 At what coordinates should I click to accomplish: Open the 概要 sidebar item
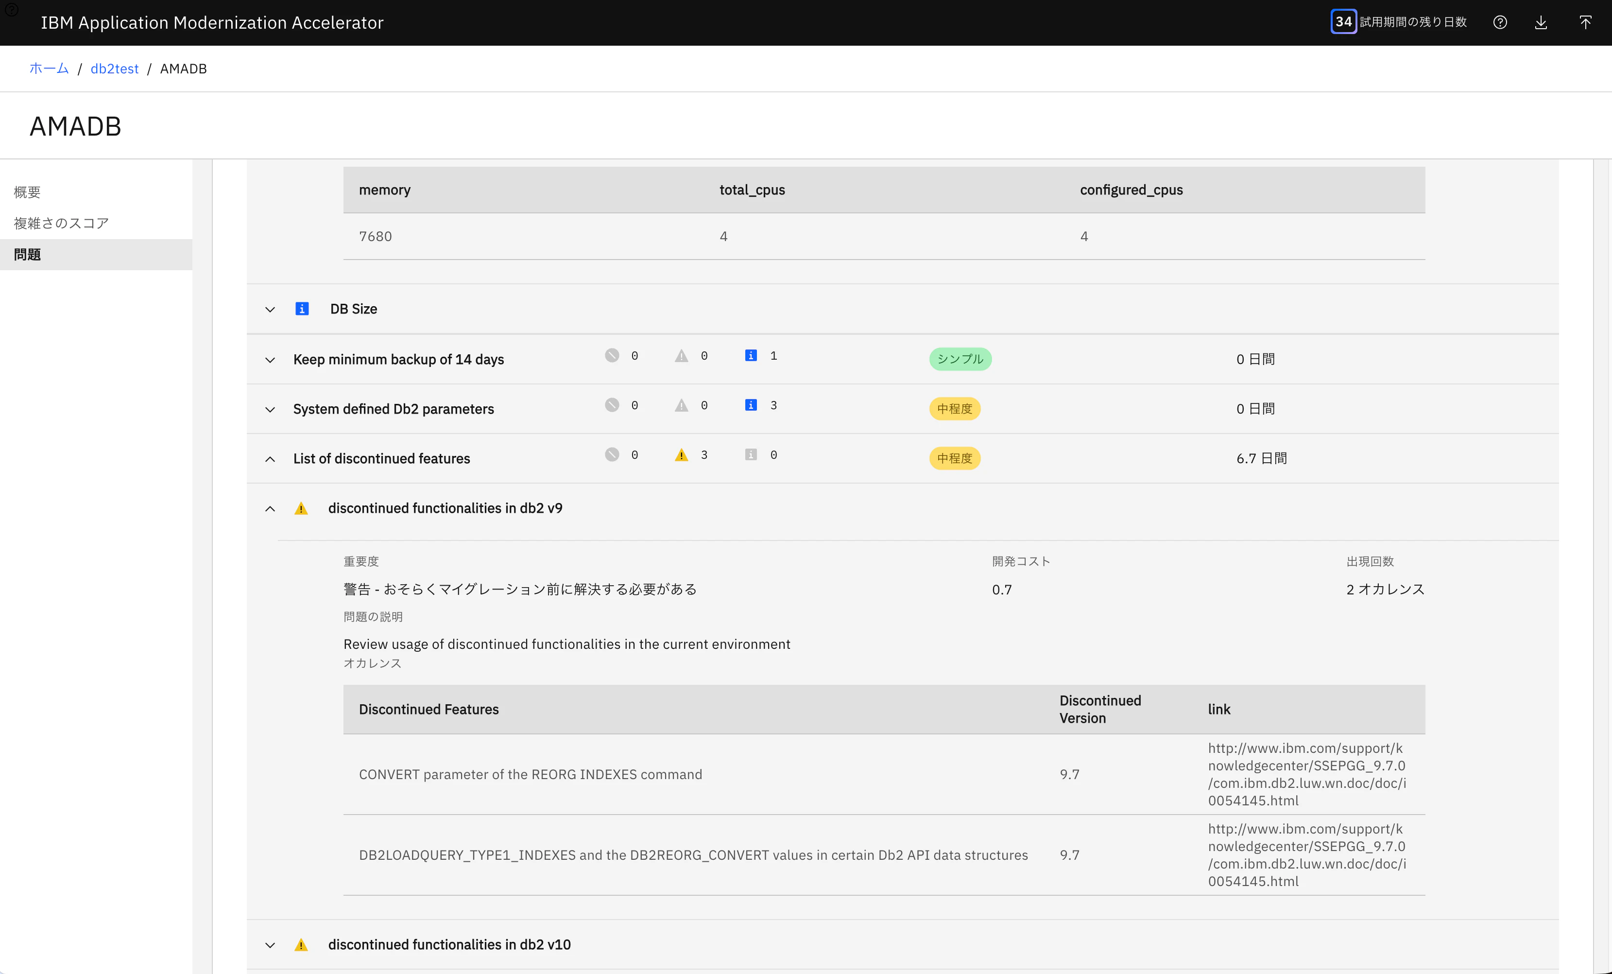(96, 192)
